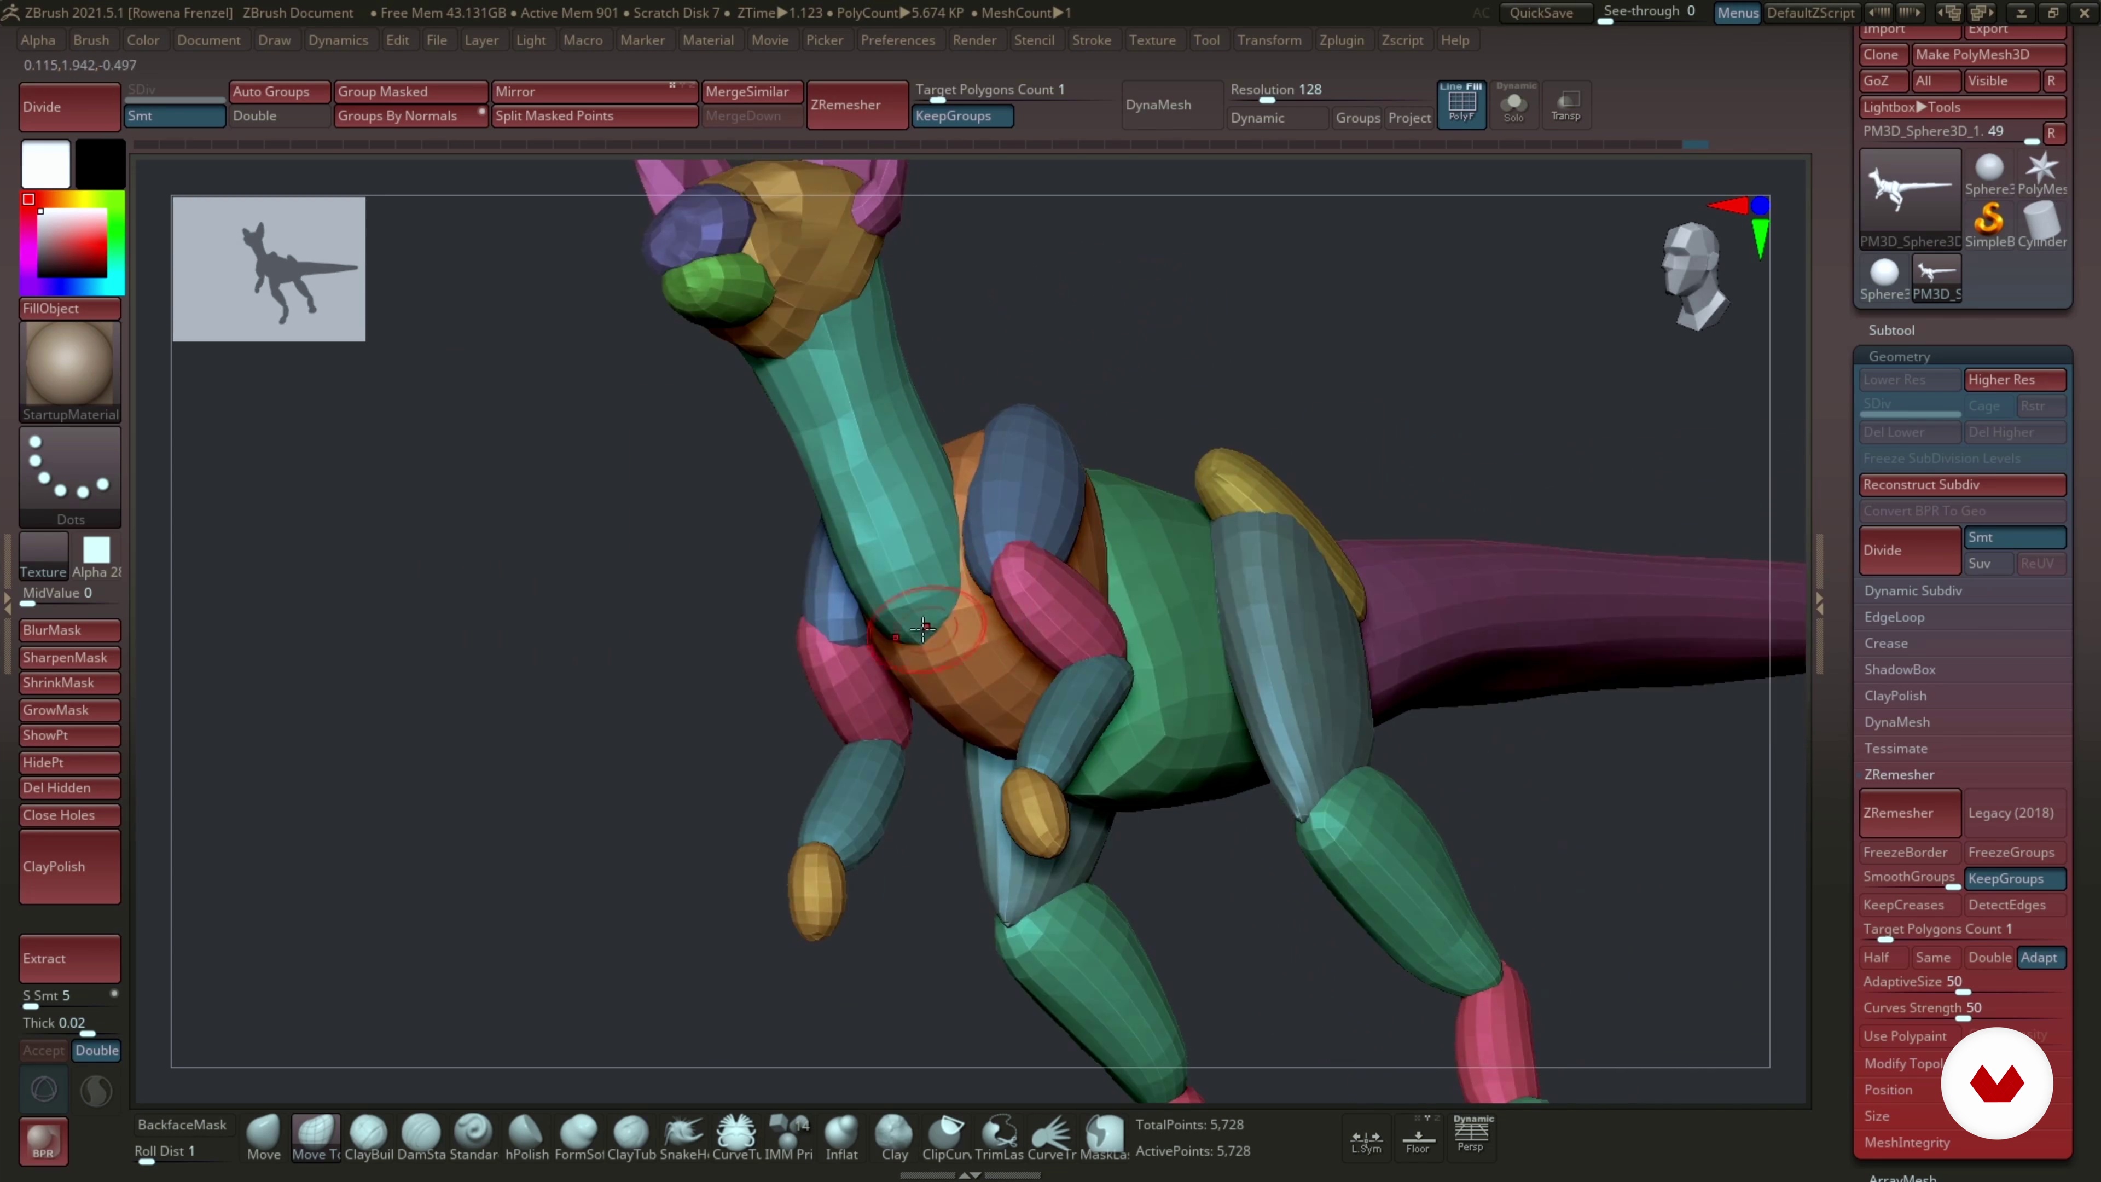
Task: Click the dinosaur reference thumbnail in viewport
Action: coord(269,268)
